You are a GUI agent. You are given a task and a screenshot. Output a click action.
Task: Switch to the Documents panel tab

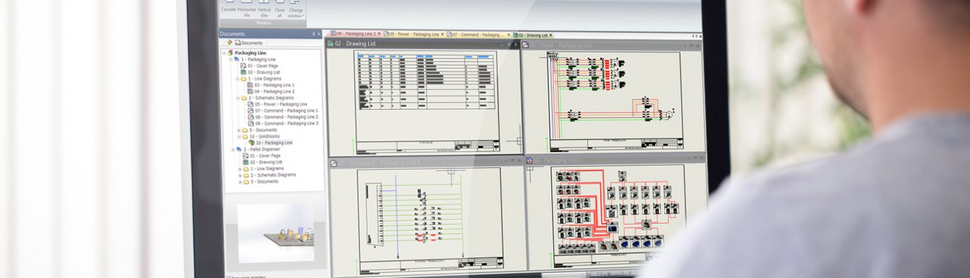click(248, 43)
